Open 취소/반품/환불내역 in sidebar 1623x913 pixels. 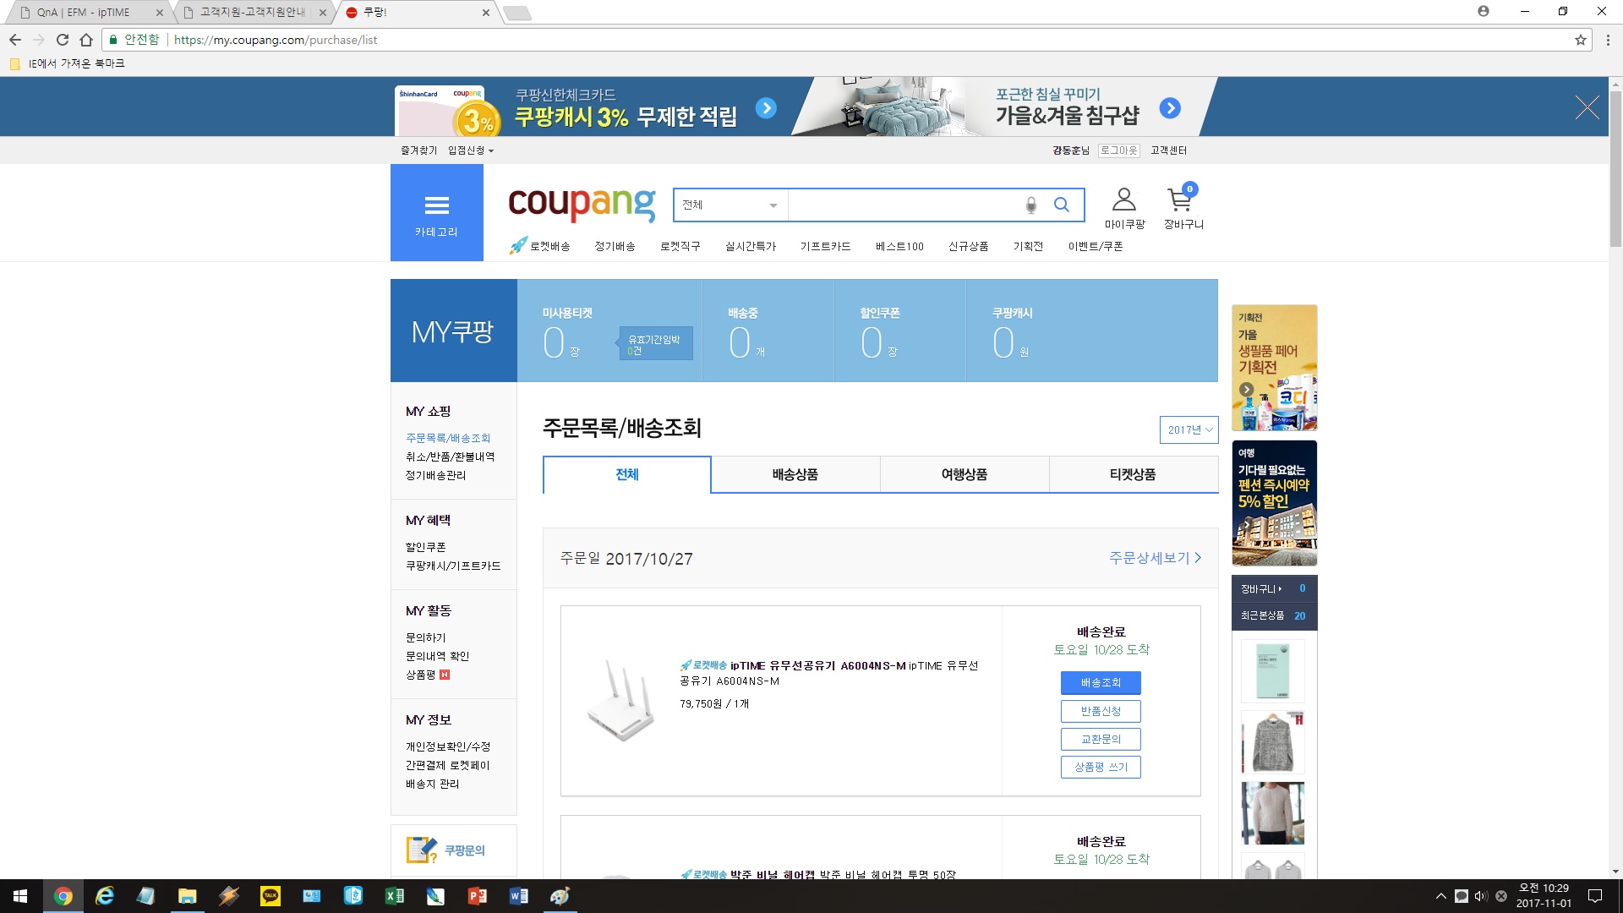click(x=450, y=456)
